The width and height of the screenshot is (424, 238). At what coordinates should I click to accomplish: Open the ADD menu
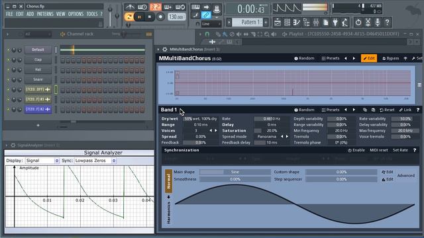pyautogui.click(x=30, y=14)
